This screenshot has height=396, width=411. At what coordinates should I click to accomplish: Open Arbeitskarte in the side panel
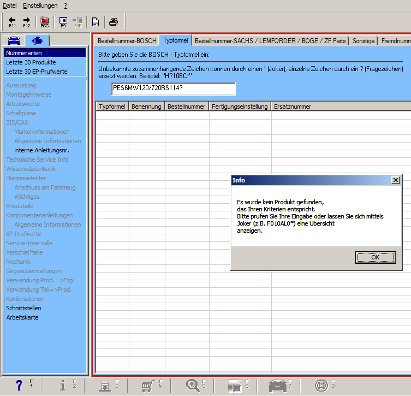[x=22, y=317]
